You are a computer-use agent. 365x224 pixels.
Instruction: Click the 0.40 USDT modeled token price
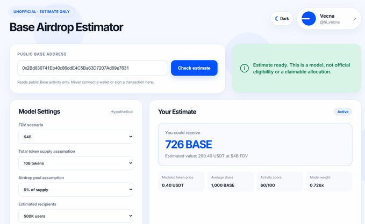[x=173, y=185]
